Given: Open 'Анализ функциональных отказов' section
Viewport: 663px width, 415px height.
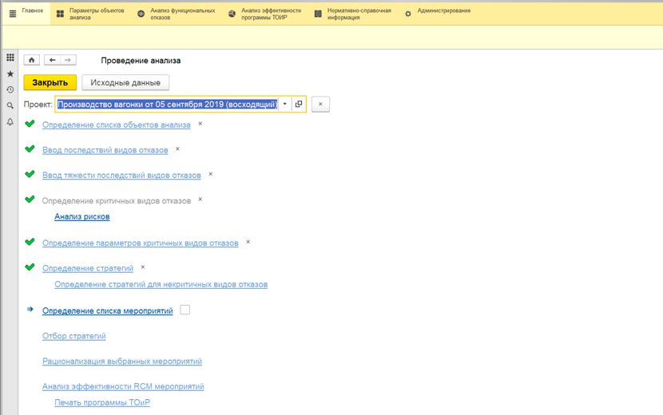Looking at the screenshot, I should point(177,14).
